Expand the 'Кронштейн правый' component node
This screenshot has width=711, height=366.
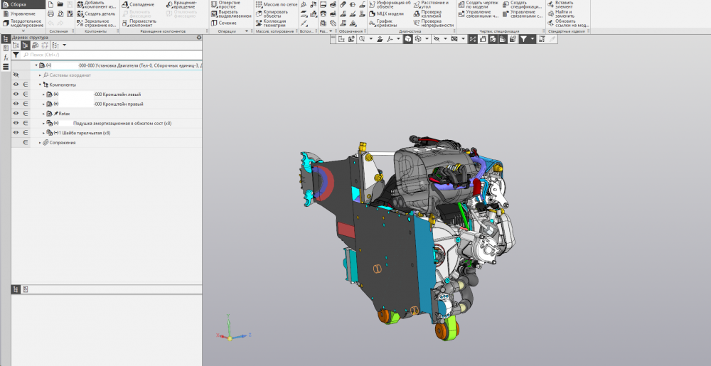point(43,104)
